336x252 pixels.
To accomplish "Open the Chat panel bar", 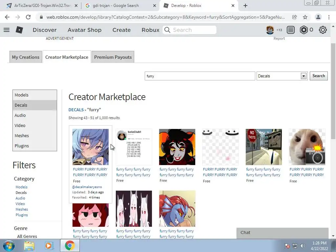I will click(x=283, y=233).
